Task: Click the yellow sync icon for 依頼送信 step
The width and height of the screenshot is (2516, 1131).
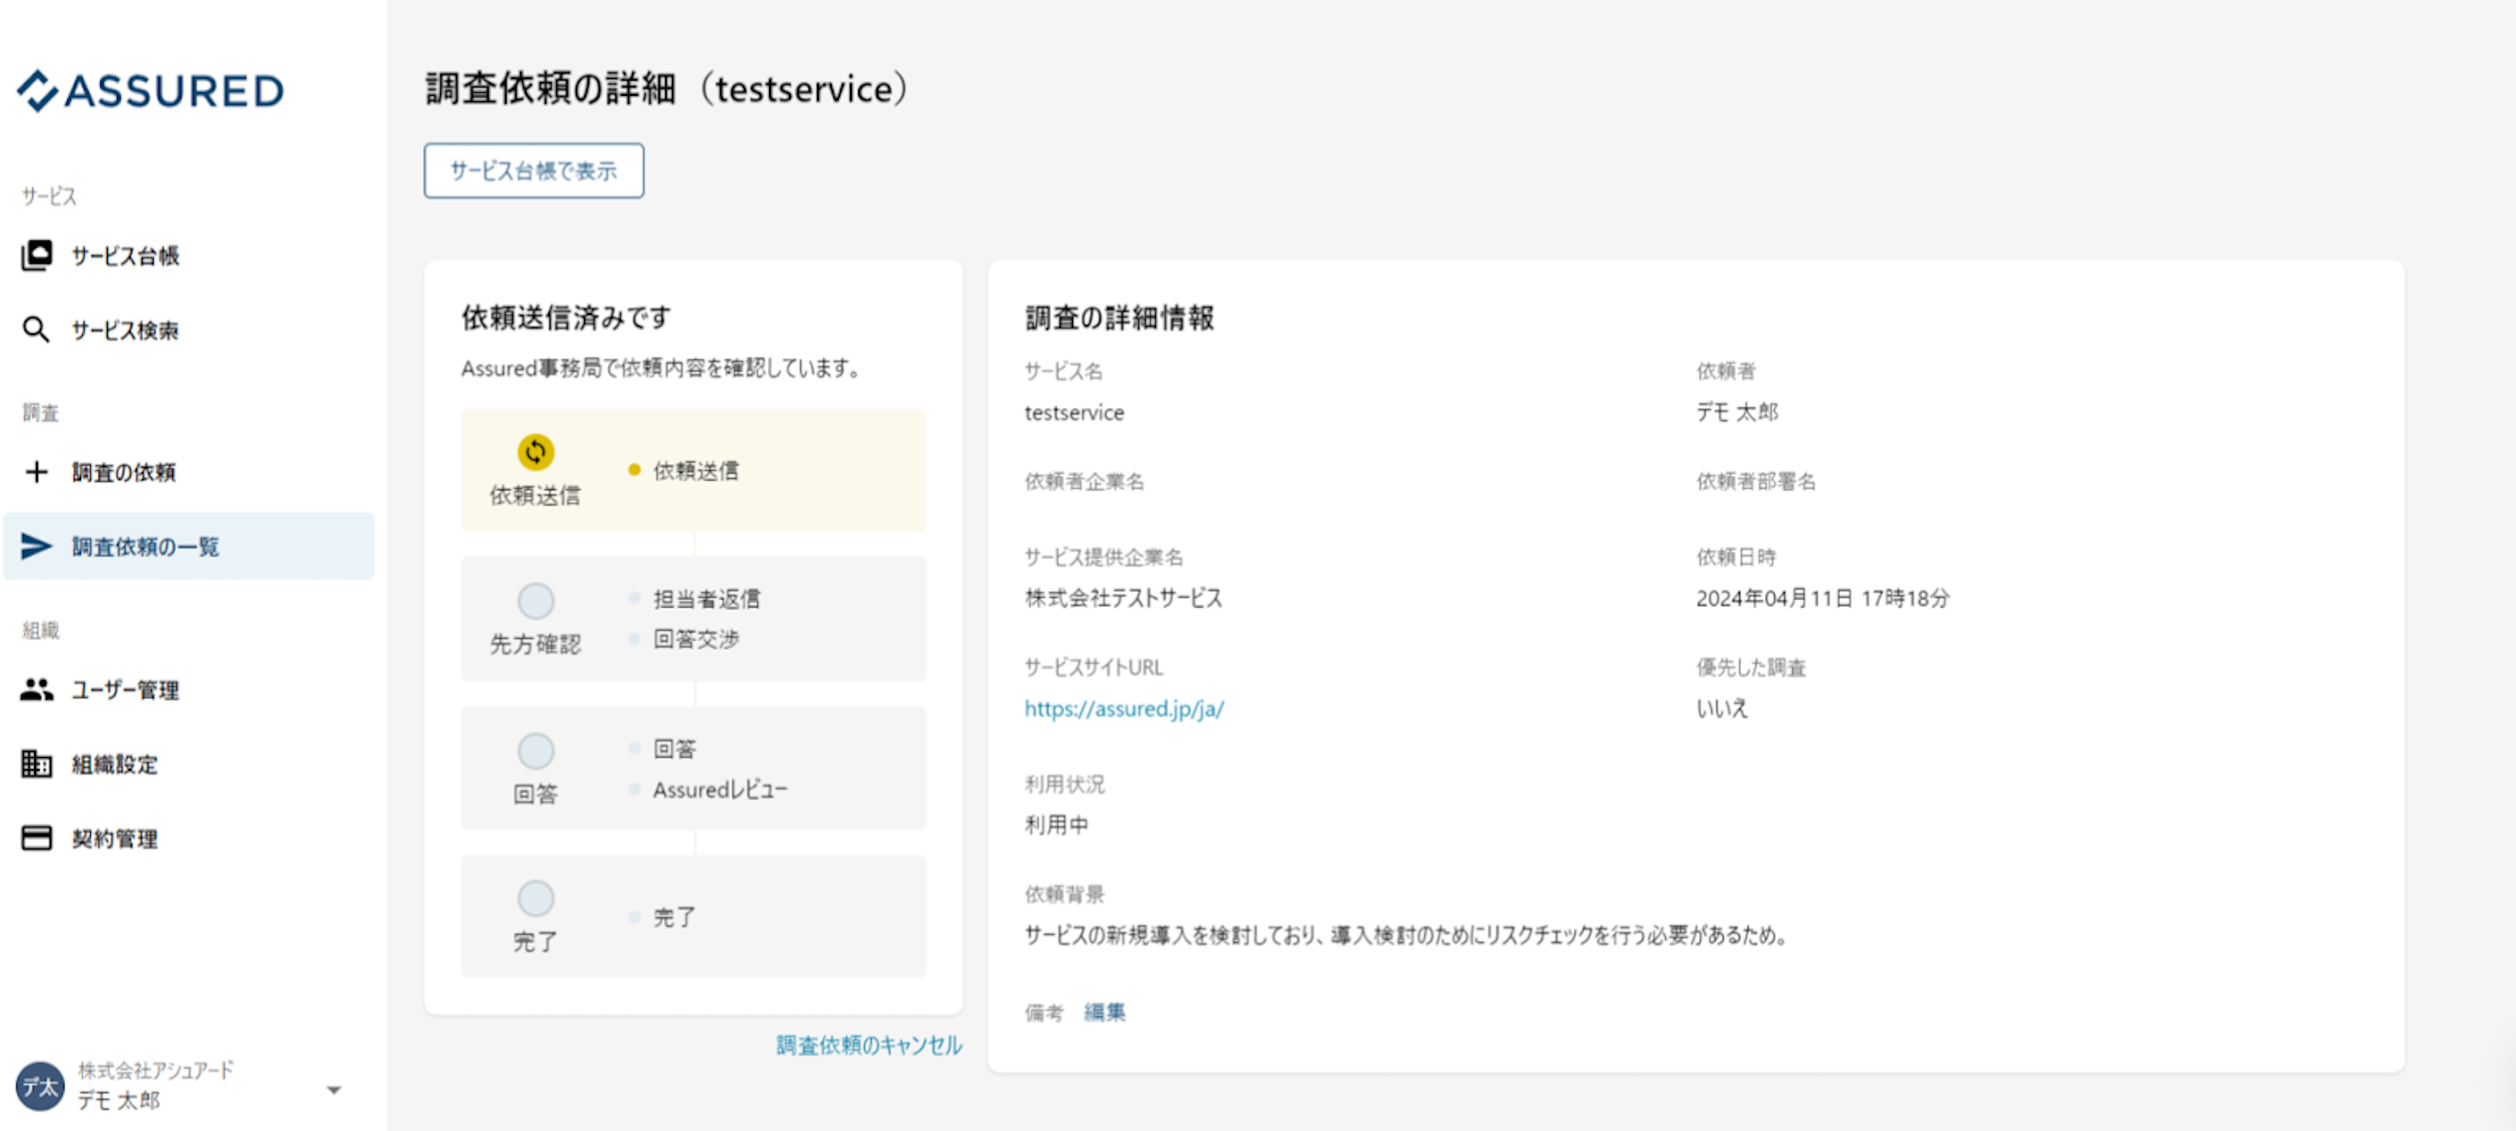Action: click(535, 451)
